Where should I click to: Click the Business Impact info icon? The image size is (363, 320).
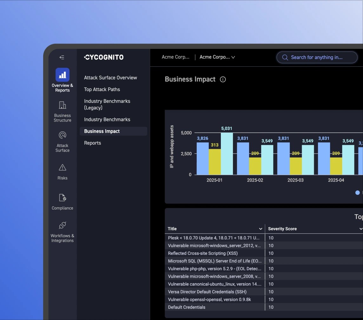[223, 79]
